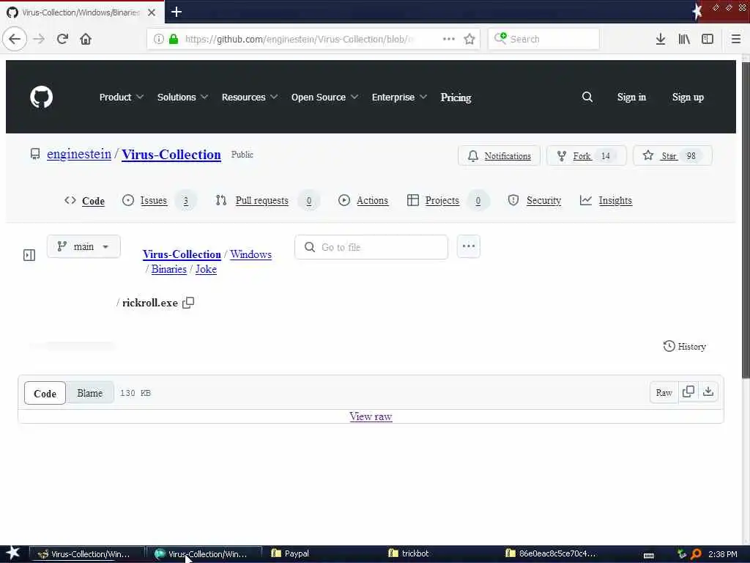The width and height of the screenshot is (750, 563).
Task: Open more file actions ellipsis button
Action: click(469, 246)
